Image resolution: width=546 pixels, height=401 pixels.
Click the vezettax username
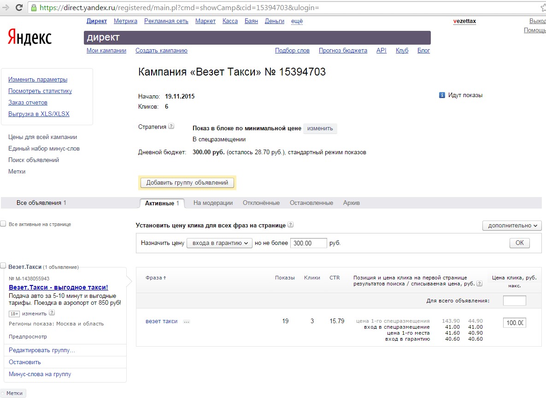[464, 21]
